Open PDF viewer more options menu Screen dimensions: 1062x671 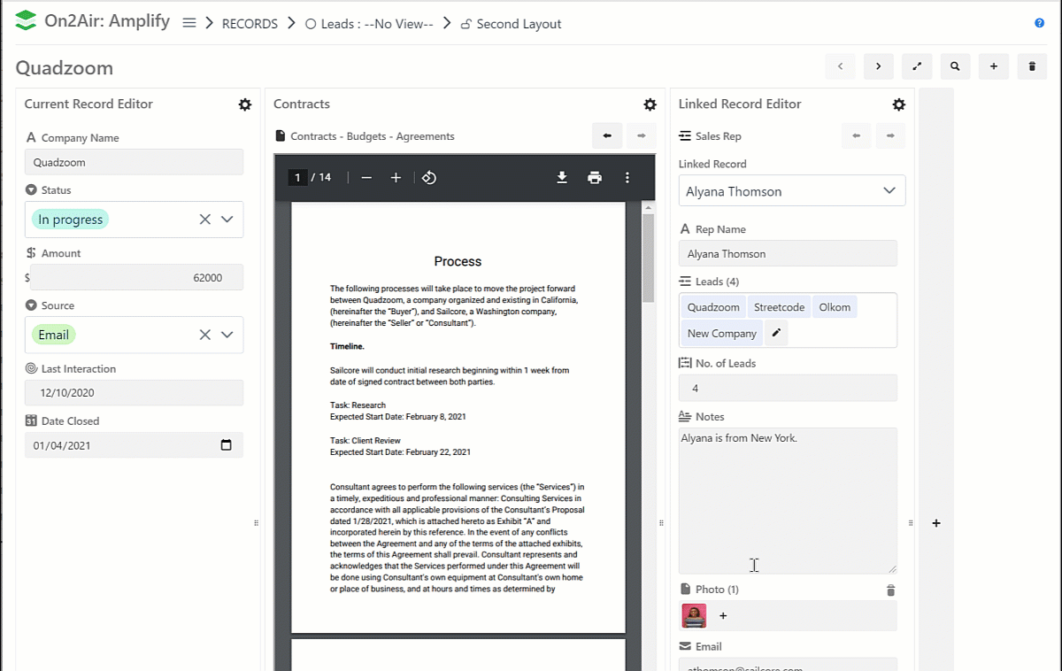click(x=627, y=178)
